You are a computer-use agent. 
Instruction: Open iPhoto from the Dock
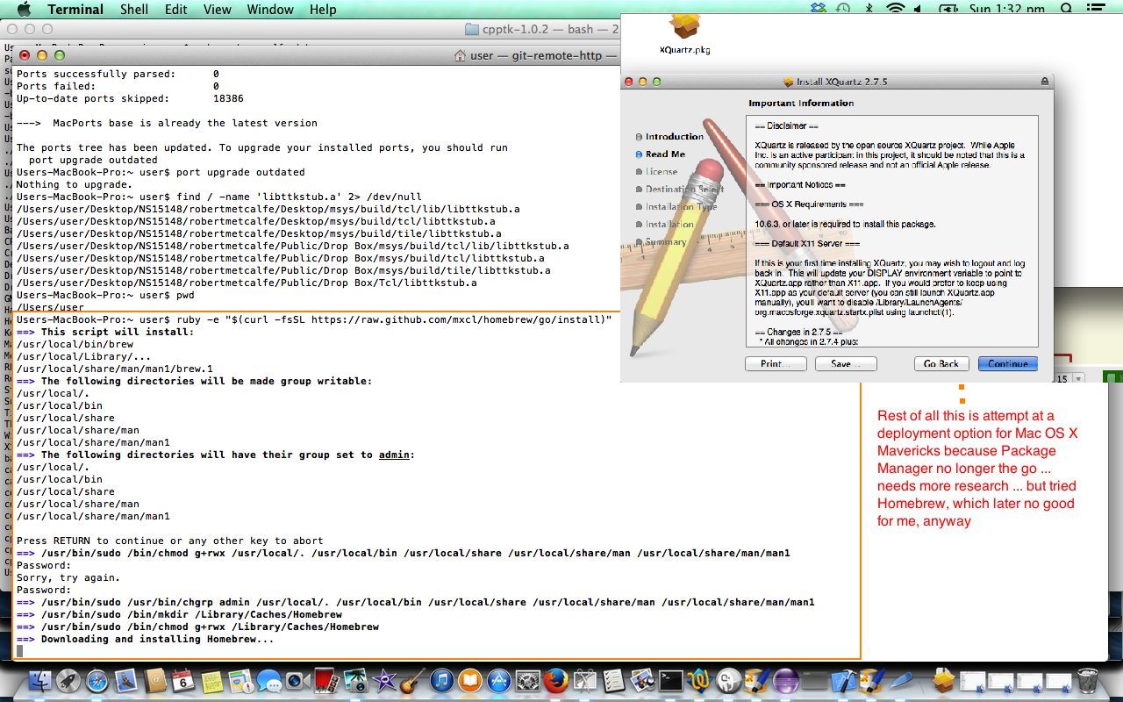[355, 680]
